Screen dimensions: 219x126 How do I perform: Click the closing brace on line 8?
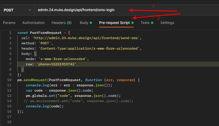tap(23, 69)
